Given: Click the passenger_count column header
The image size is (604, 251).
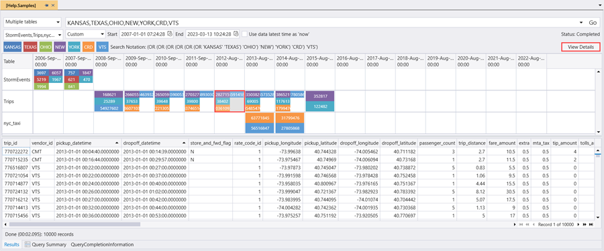Looking at the screenshot, I should click(438, 143).
